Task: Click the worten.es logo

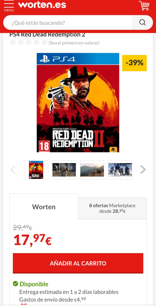Action: pyautogui.click(x=42, y=5)
